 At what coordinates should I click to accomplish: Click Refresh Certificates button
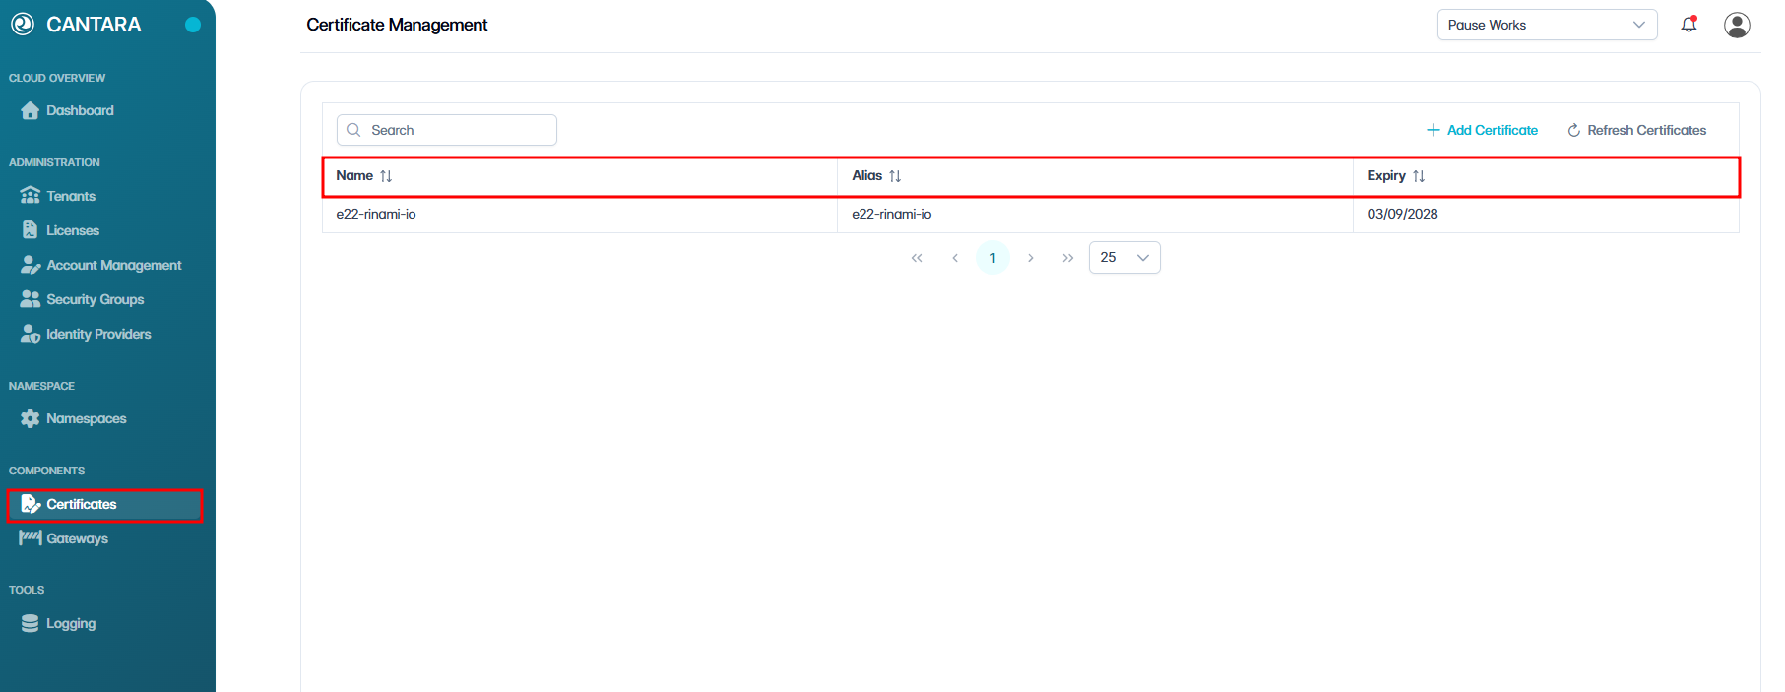1636,130
